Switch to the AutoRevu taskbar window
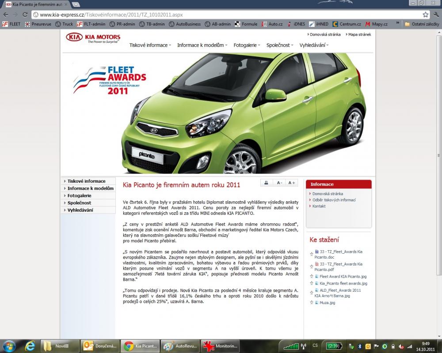The height and width of the screenshot is (353, 442). click(179, 346)
